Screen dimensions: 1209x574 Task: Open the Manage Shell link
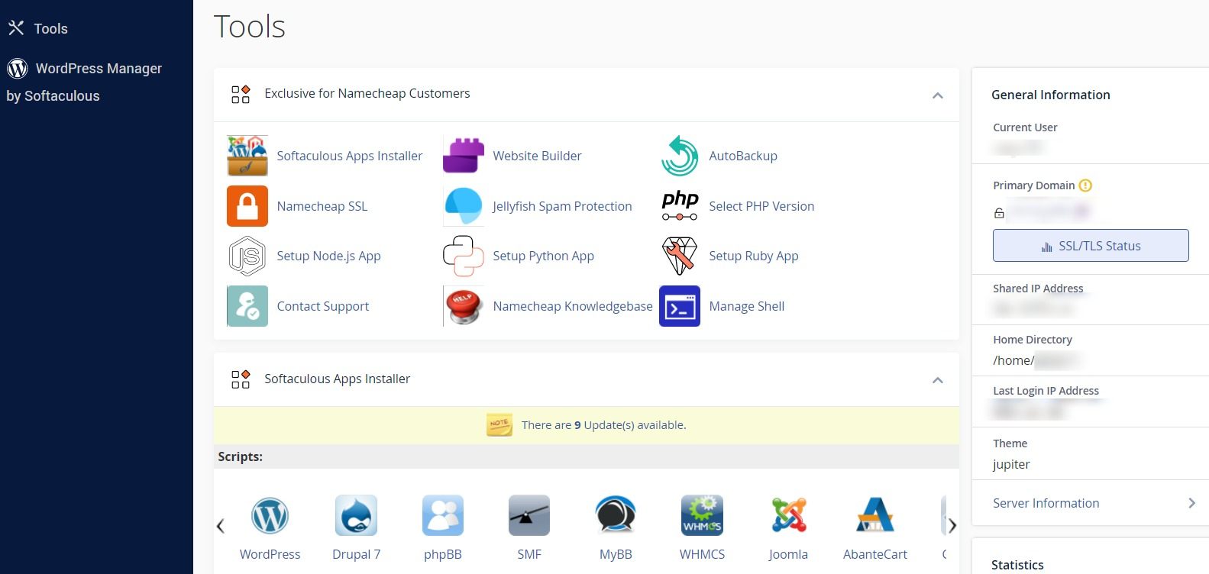click(x=747, y=306)
